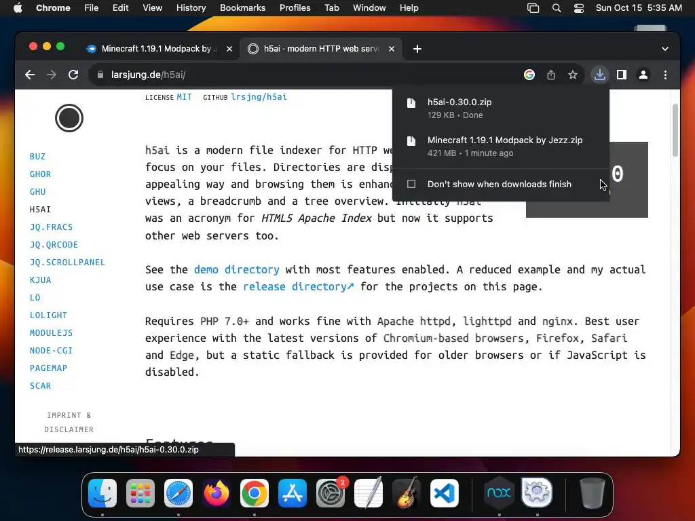This screenshot has width=695, height=521.
Task: Select the h5ai modern HTTP tab
Action: pyautogui.click(x=321, y=49)
